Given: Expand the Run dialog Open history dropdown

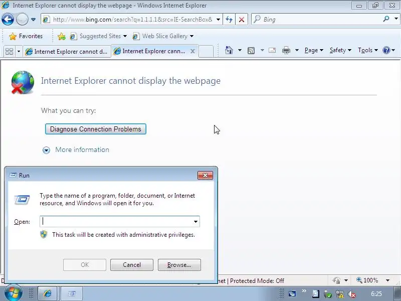Looking at the screenshot, I should click(x=195, y=222).
